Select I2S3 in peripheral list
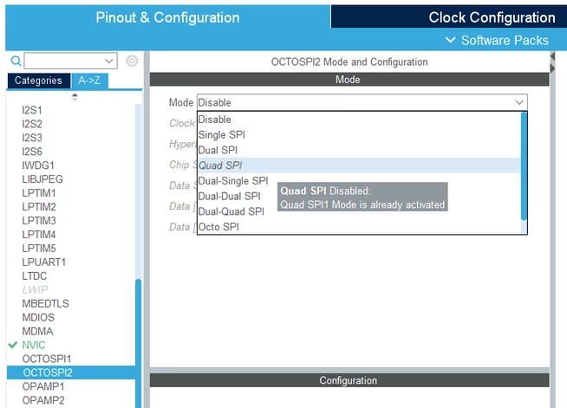Image resolution: width=567 pixels, height=408 pixels. click(32, 138)
